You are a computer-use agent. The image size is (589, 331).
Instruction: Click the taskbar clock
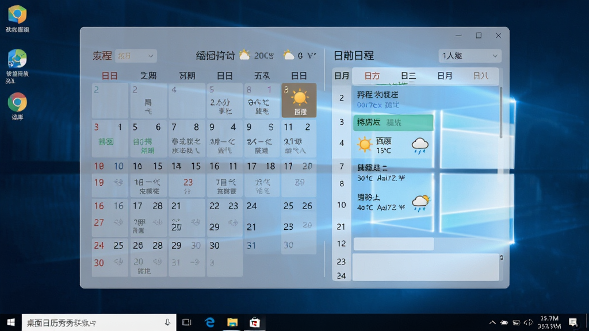[x=549, y=322]
